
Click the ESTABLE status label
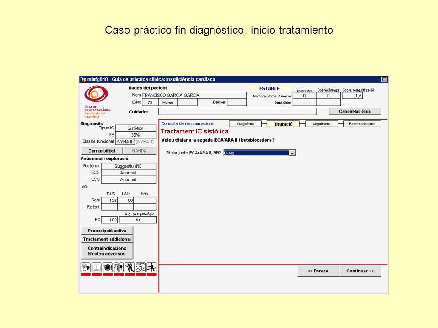coord(269,89)
